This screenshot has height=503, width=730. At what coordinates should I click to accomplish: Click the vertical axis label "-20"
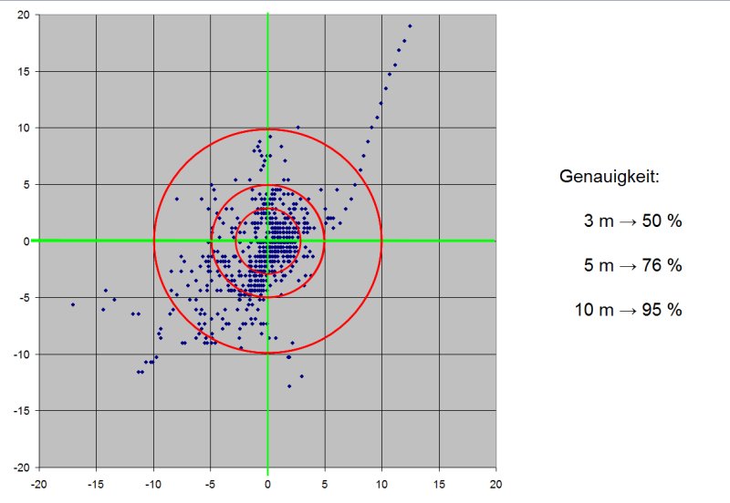21,467
